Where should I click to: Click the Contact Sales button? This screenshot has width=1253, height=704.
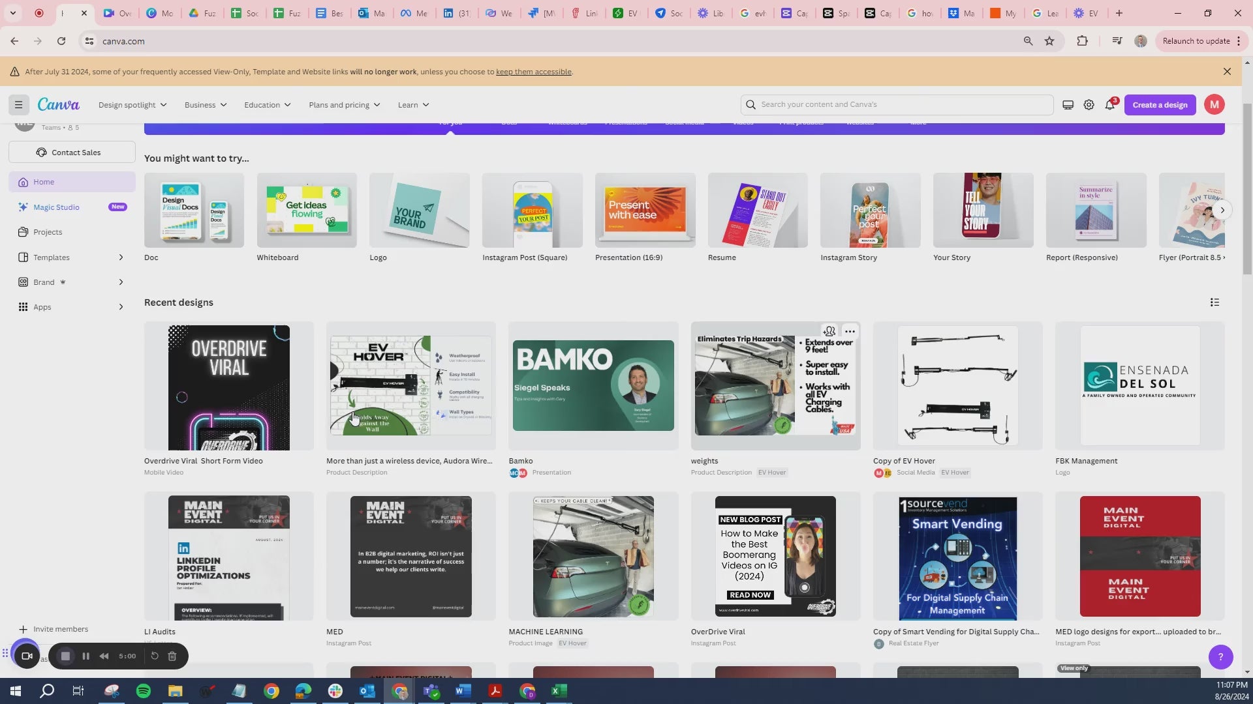[72, 153]
